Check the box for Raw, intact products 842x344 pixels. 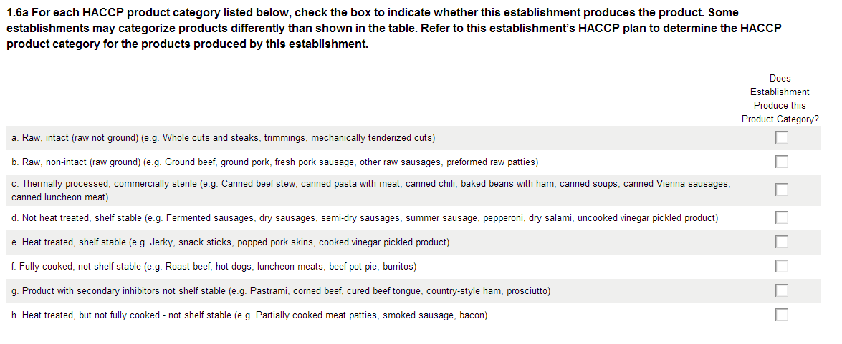(x=782, y=137)
